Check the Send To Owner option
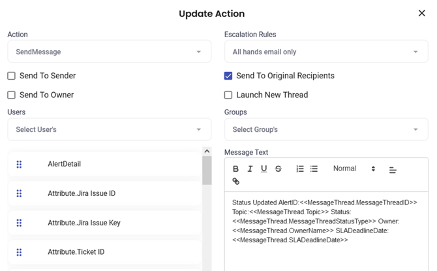 pos(12,95)
